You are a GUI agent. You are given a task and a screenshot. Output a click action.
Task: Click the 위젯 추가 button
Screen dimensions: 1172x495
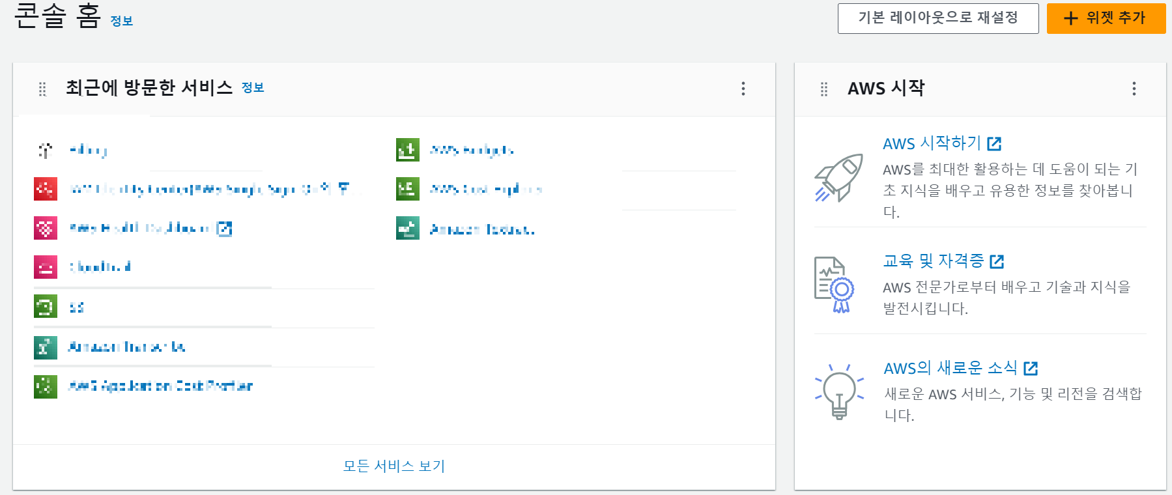tap(1106, 18)
